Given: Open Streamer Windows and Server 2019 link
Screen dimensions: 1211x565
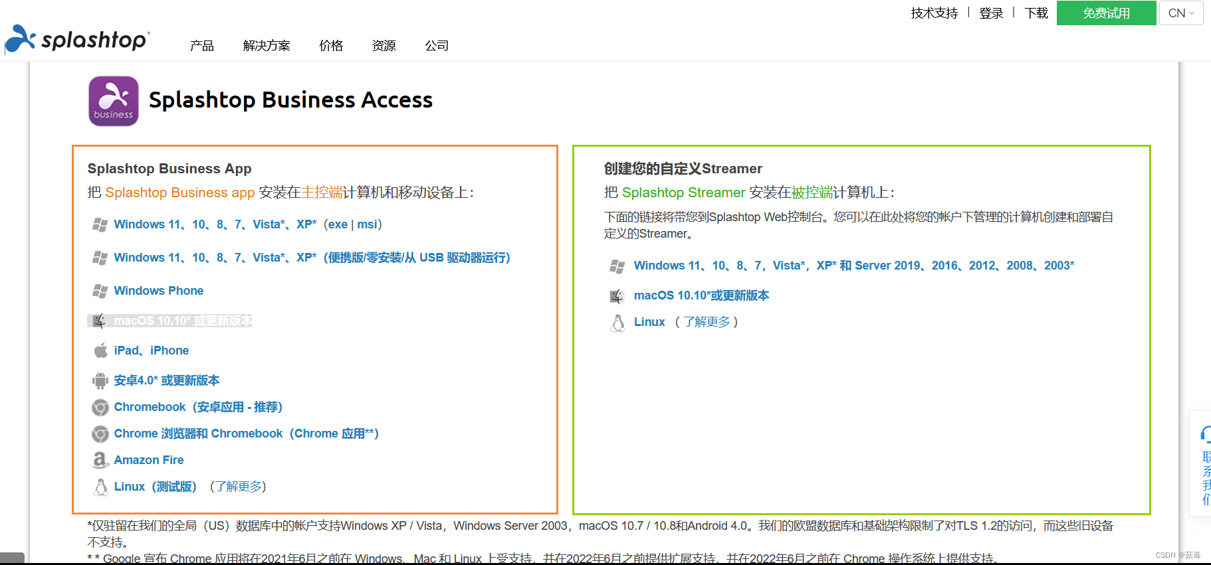Looking at the screenshot, I should click(854, 266).
